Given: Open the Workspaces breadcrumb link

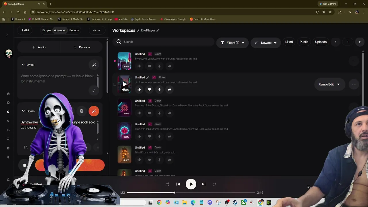Looking at the screenshot, I should pyautogui.click(x=124, y=30).
